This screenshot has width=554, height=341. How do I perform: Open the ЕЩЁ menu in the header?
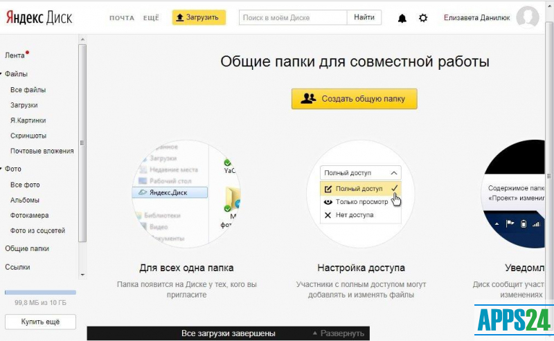(151, 18)
